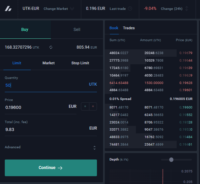Choose the Market order type
200x184 pixels.
pyautogui.click(x=48, y=63)
